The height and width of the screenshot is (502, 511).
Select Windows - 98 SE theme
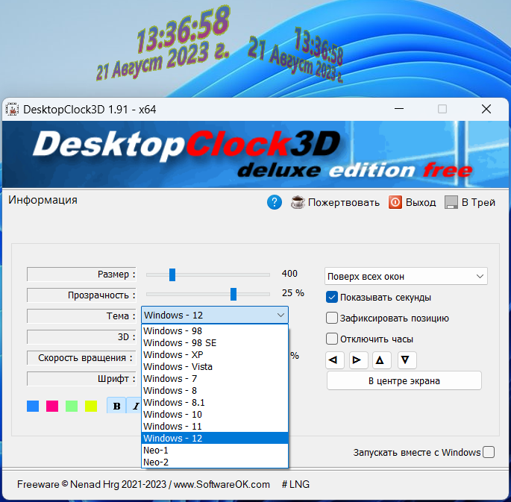(215, 342)
